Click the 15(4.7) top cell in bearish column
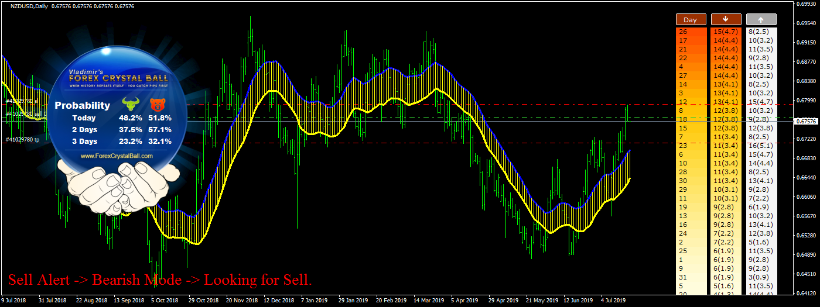This screenshot has height=307, width=820. tap(726, 32)
